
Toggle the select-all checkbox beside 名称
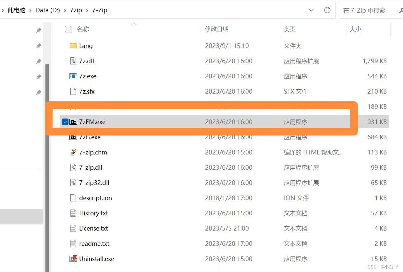click(68, 29)
